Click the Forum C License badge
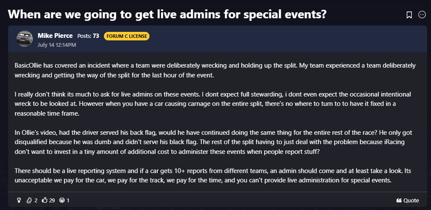Viewport: 431px width, 210px height. [127, 36]
